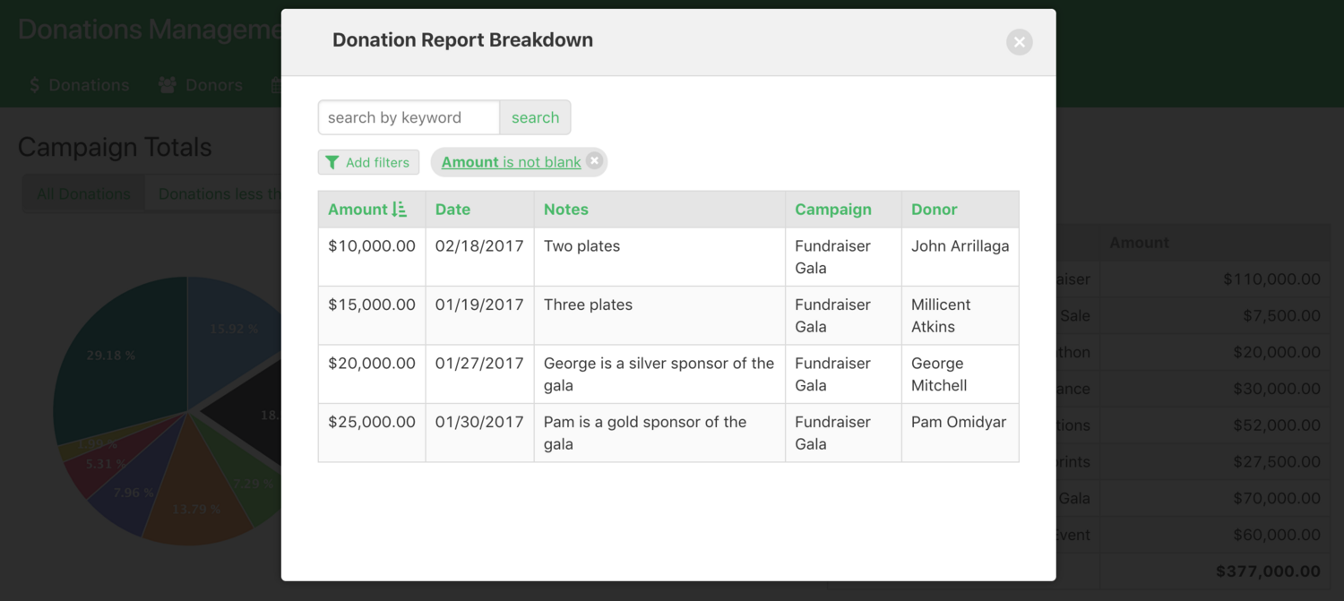Focus the search by keyword field

point(409,117)
